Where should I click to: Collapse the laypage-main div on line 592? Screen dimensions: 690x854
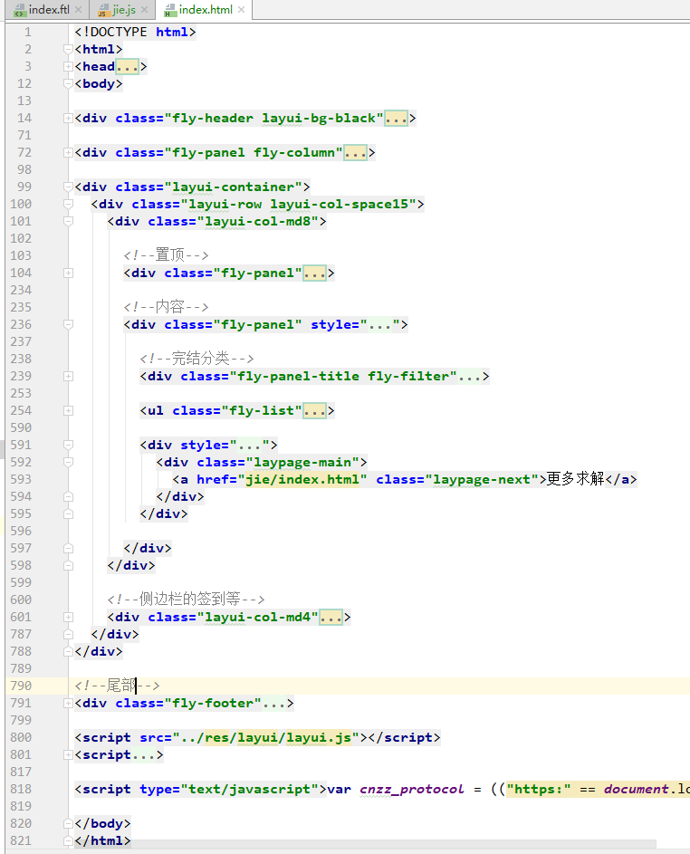point(68,463)
